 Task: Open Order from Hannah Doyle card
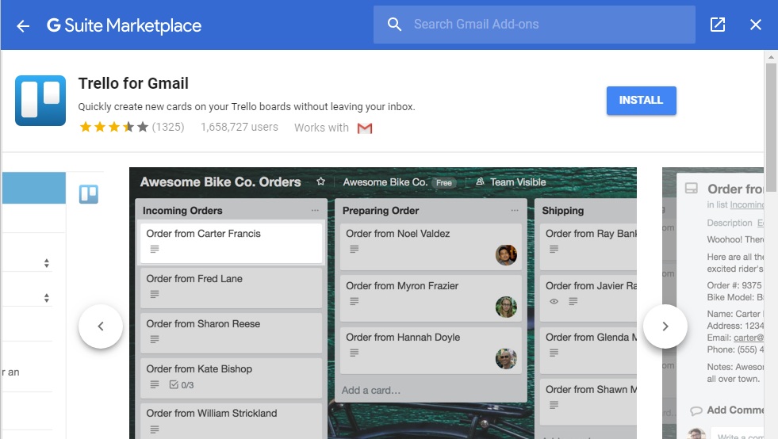point(431,350)
